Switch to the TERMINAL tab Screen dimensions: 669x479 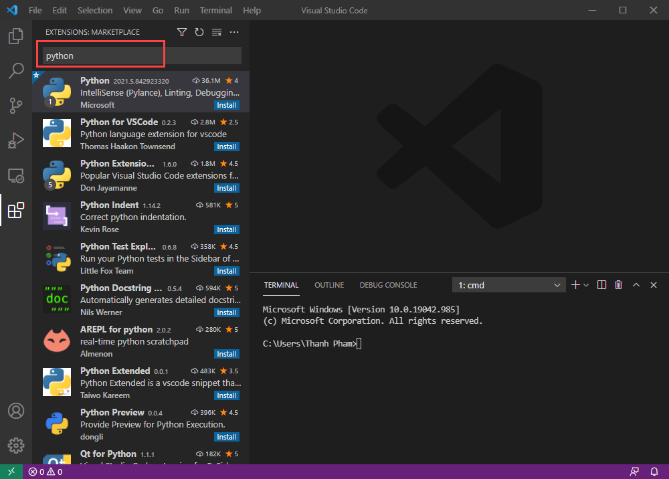pos(281,285)
